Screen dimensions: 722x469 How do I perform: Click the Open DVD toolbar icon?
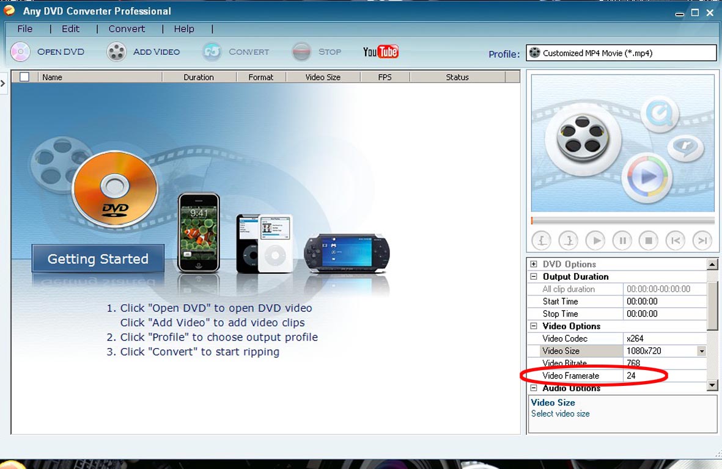coord(20,52)
